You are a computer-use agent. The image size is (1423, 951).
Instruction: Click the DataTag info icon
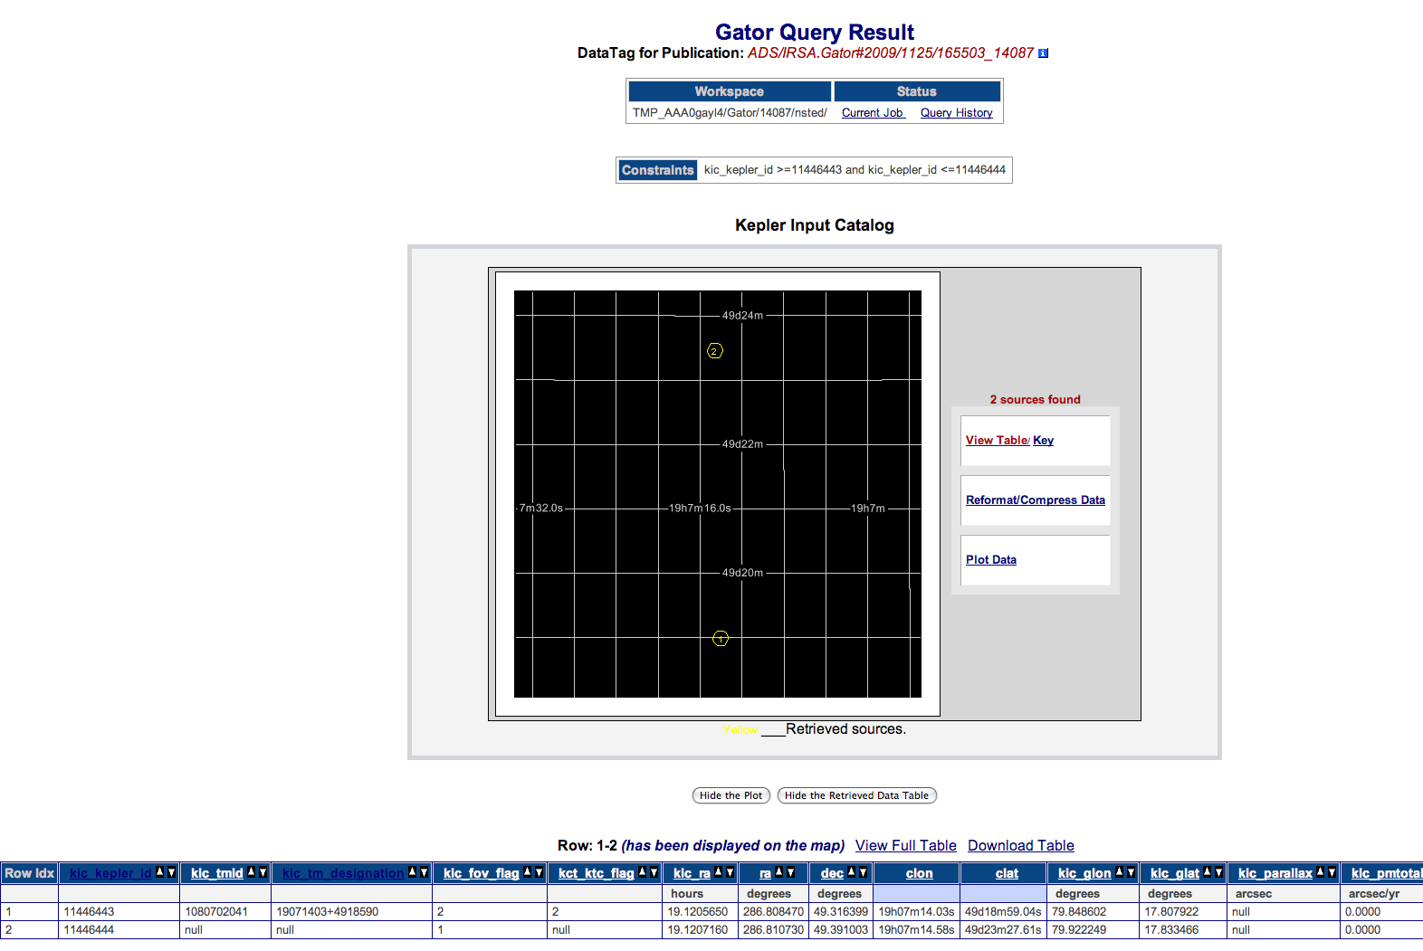pyautogui.click(x=1043, y=53)
